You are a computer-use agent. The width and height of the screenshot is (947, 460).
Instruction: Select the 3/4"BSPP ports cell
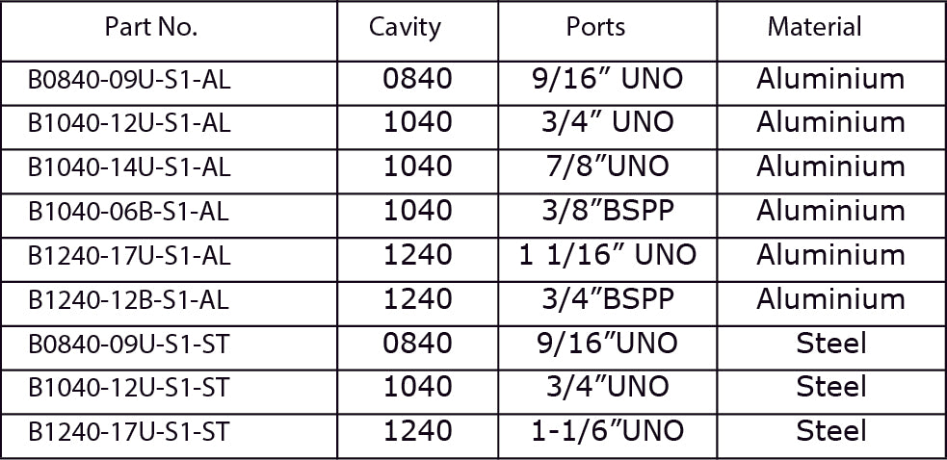pos(607,299)
